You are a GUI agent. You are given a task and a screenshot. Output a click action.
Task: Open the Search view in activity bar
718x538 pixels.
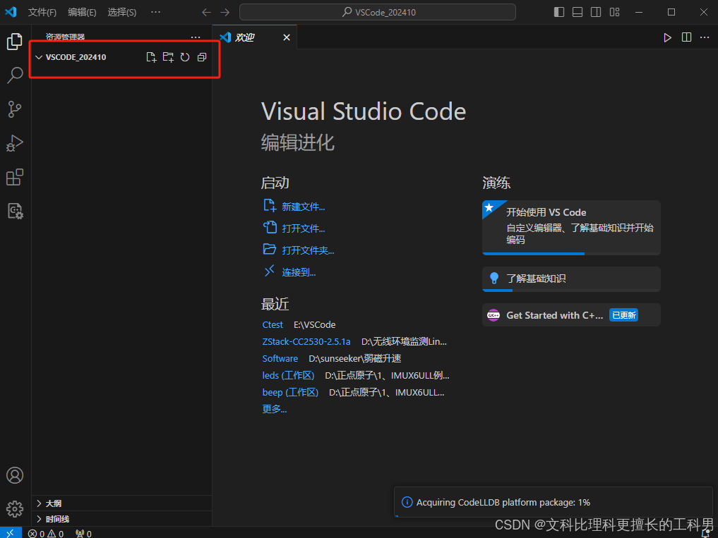15,75
